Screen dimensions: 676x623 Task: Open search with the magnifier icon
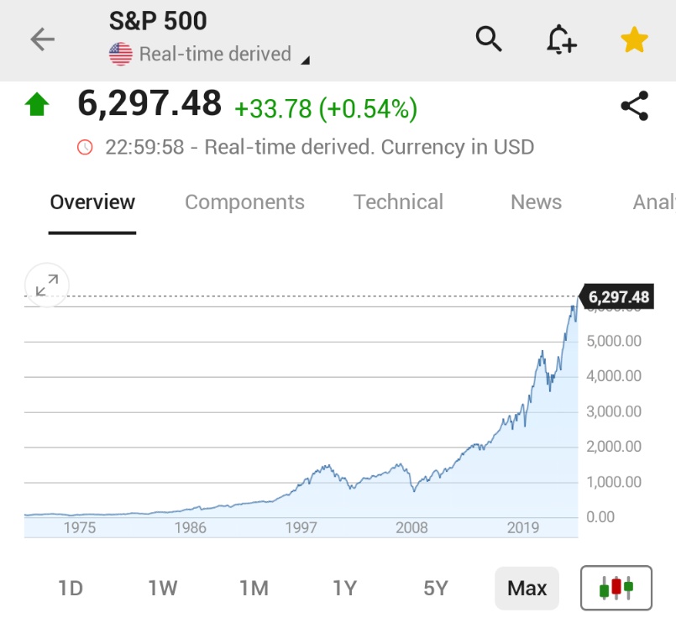pos(489,39)
